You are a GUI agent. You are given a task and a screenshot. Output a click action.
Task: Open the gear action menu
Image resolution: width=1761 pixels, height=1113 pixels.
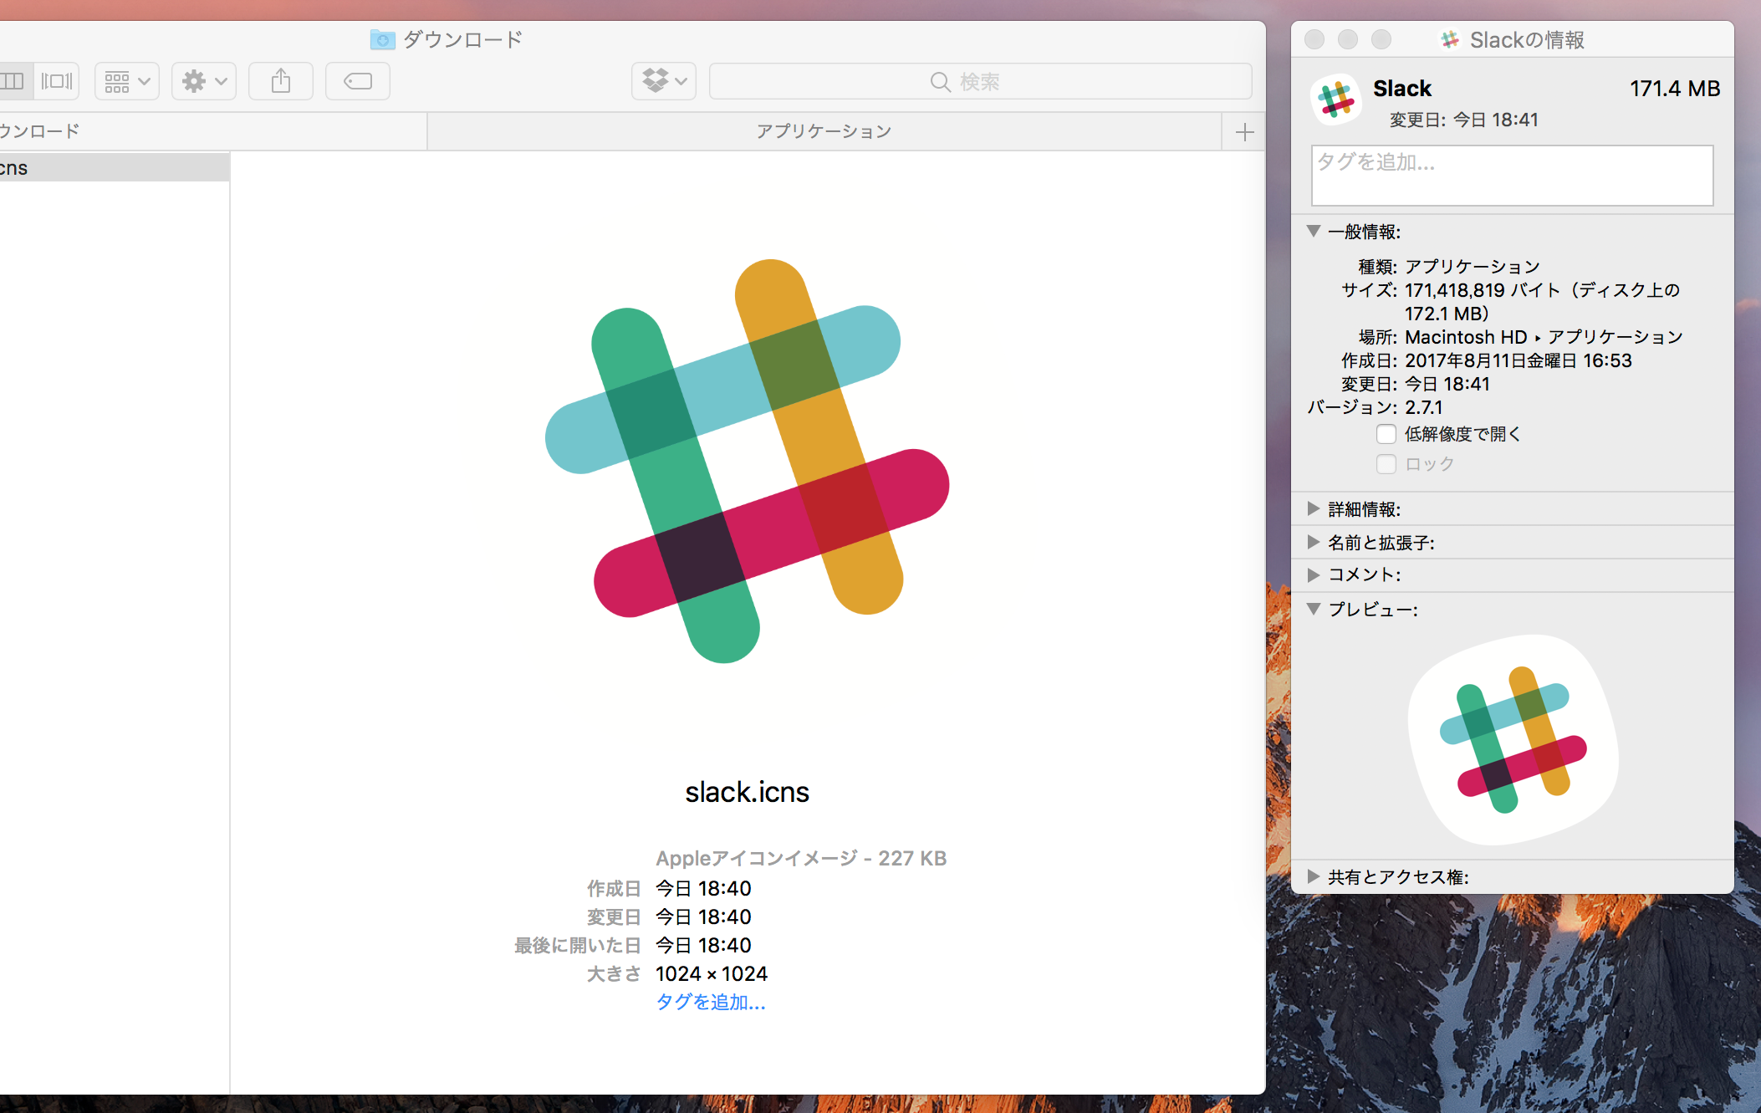click(204, 81)
